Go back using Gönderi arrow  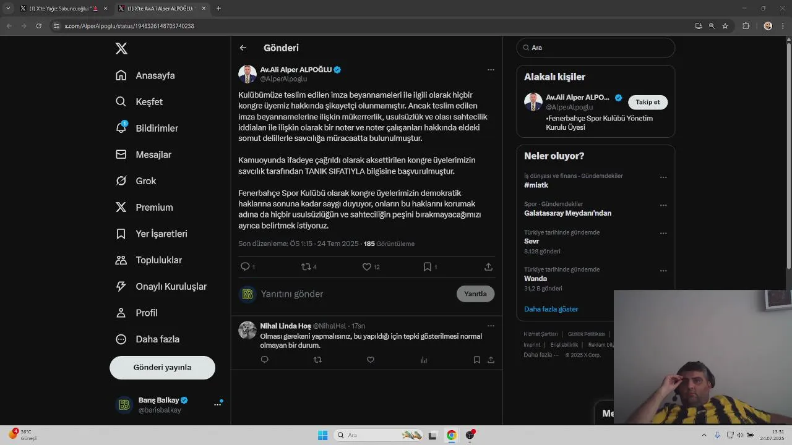pos(243,48)
